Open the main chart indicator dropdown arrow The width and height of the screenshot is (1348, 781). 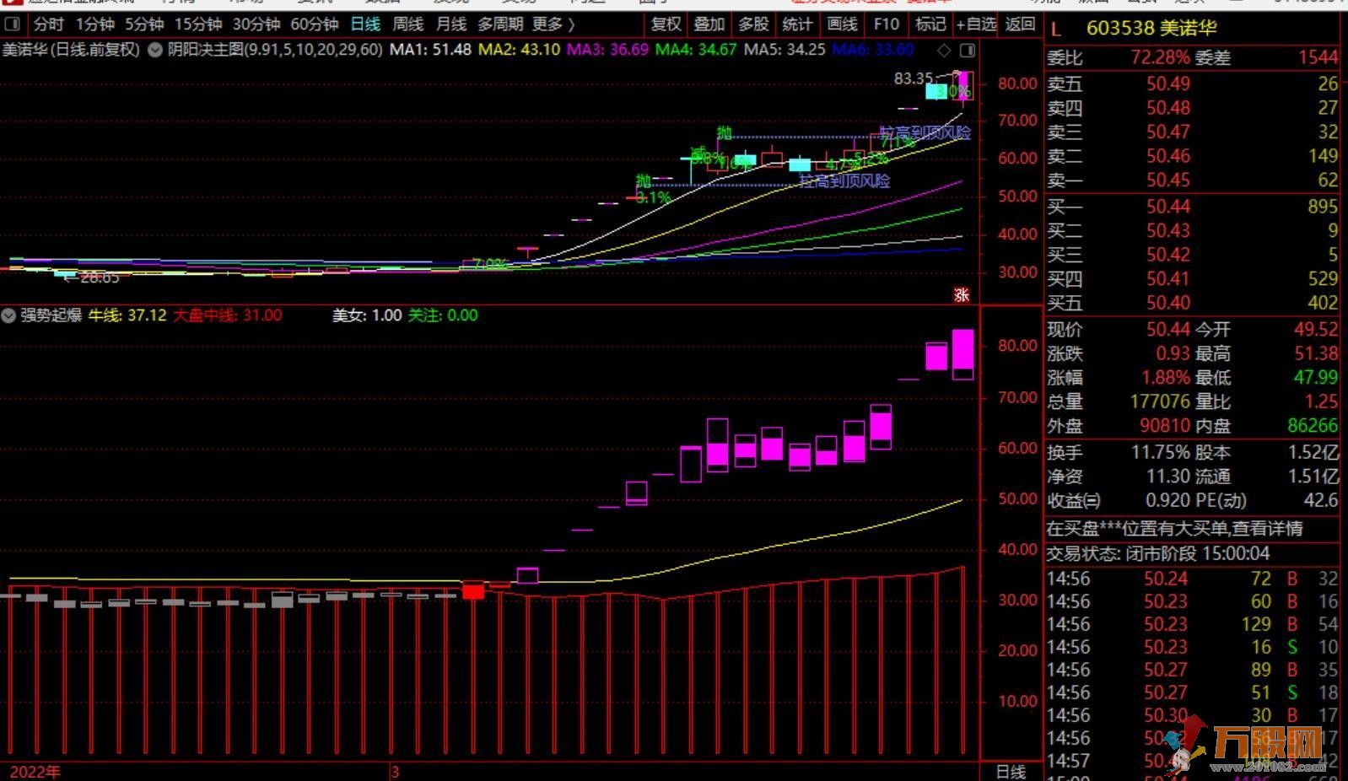(x=155, y=50)
